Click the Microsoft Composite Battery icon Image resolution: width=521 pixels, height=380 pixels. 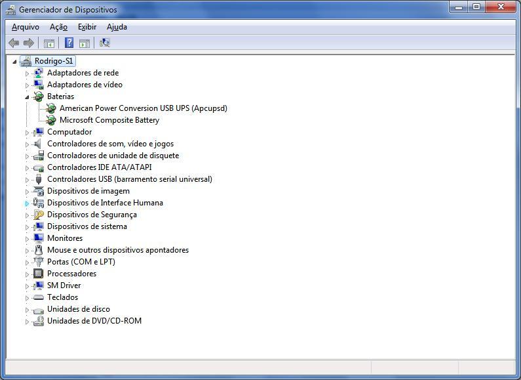[x=51, y=120]
